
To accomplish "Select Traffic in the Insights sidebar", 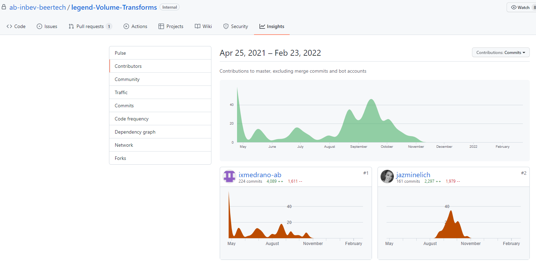I will [x=121, y=92].
